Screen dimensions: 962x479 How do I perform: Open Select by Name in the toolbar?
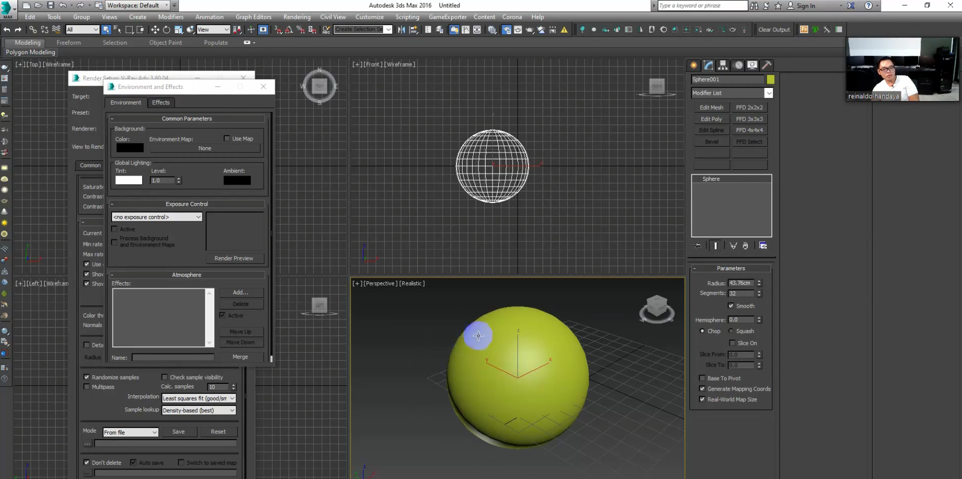[117, 30]
